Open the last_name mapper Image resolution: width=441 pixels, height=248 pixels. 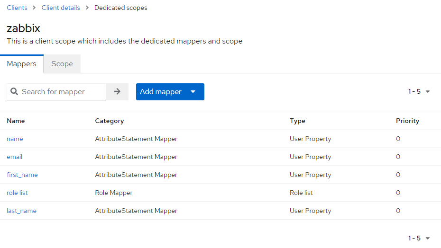pos(21,211)
